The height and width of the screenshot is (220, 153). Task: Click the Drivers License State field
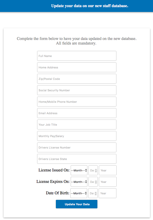point(76,159)
